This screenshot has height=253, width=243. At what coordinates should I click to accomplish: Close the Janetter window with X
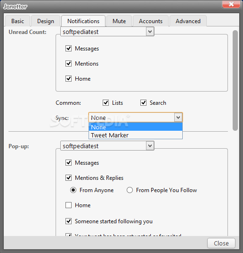pyautogui.click(x=231, y=4)
